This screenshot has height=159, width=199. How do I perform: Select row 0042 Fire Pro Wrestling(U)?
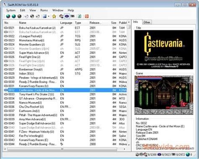pos(65,136)
